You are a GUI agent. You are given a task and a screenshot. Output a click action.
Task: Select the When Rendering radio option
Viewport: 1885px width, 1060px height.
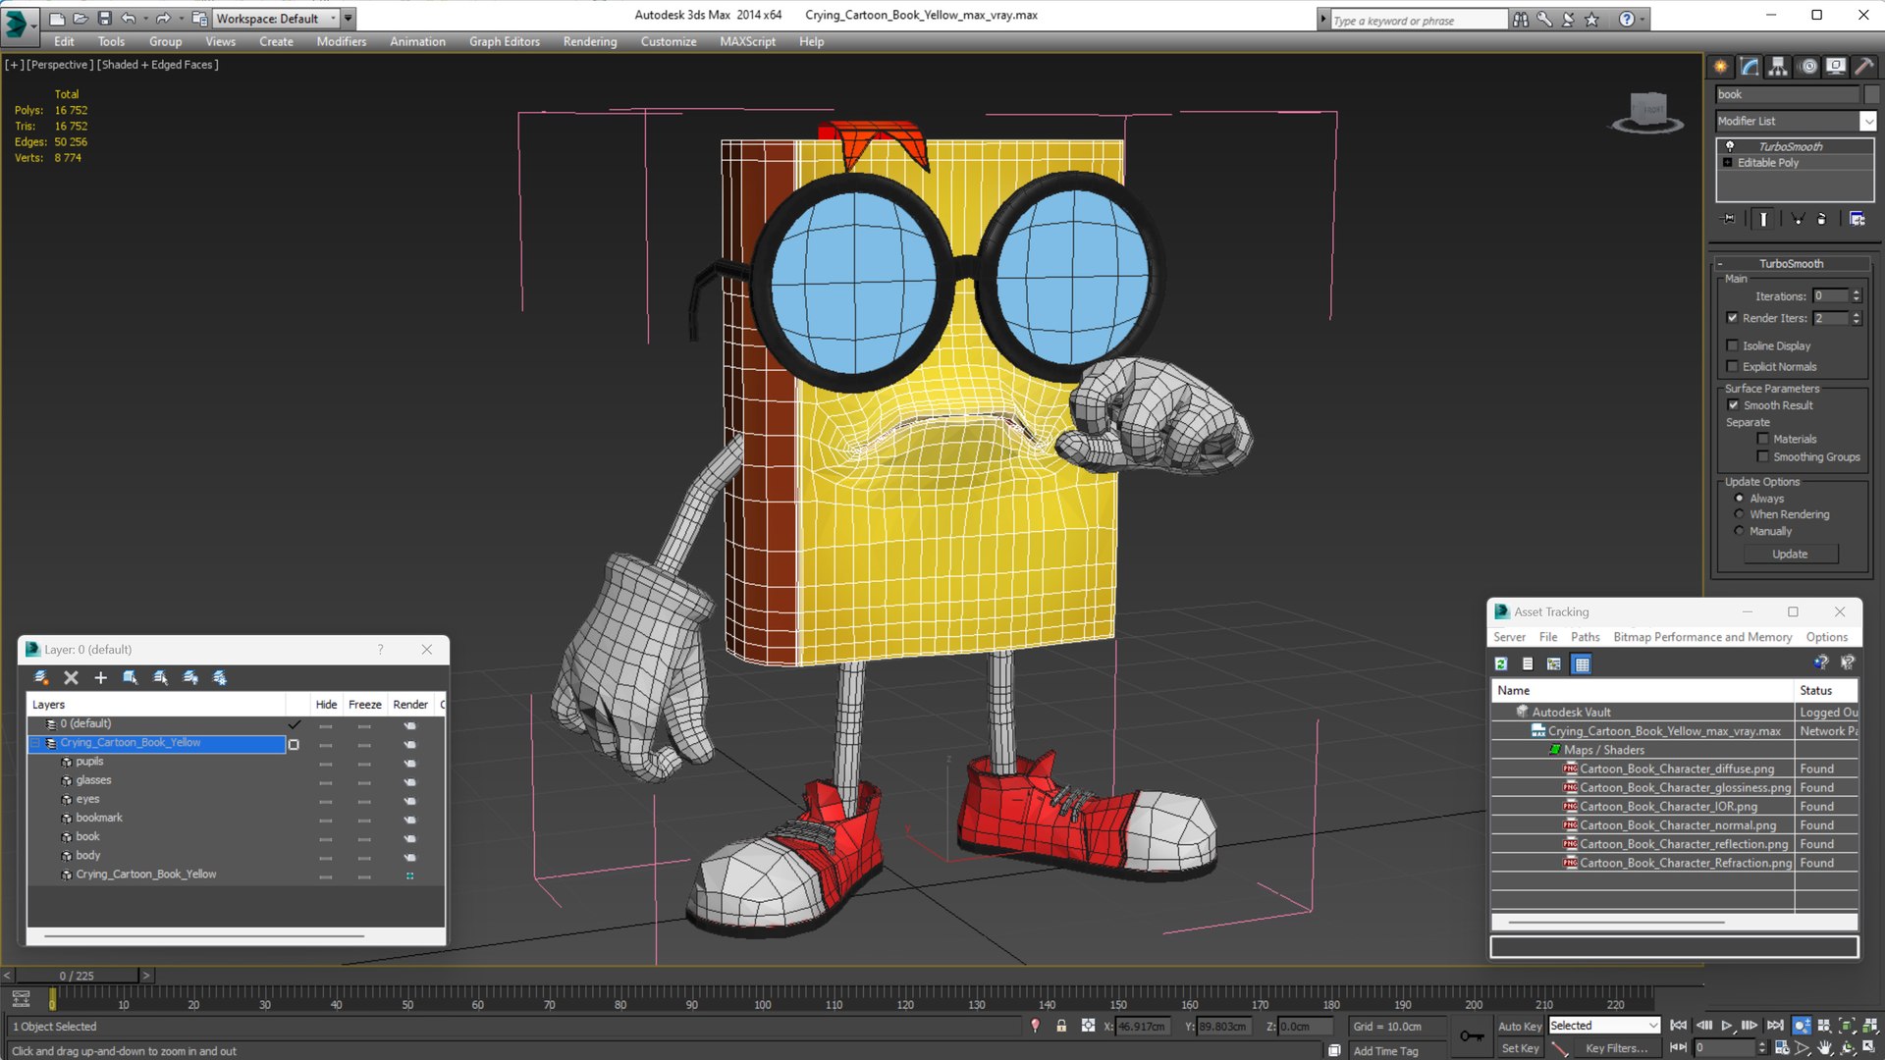(1740, 514)
